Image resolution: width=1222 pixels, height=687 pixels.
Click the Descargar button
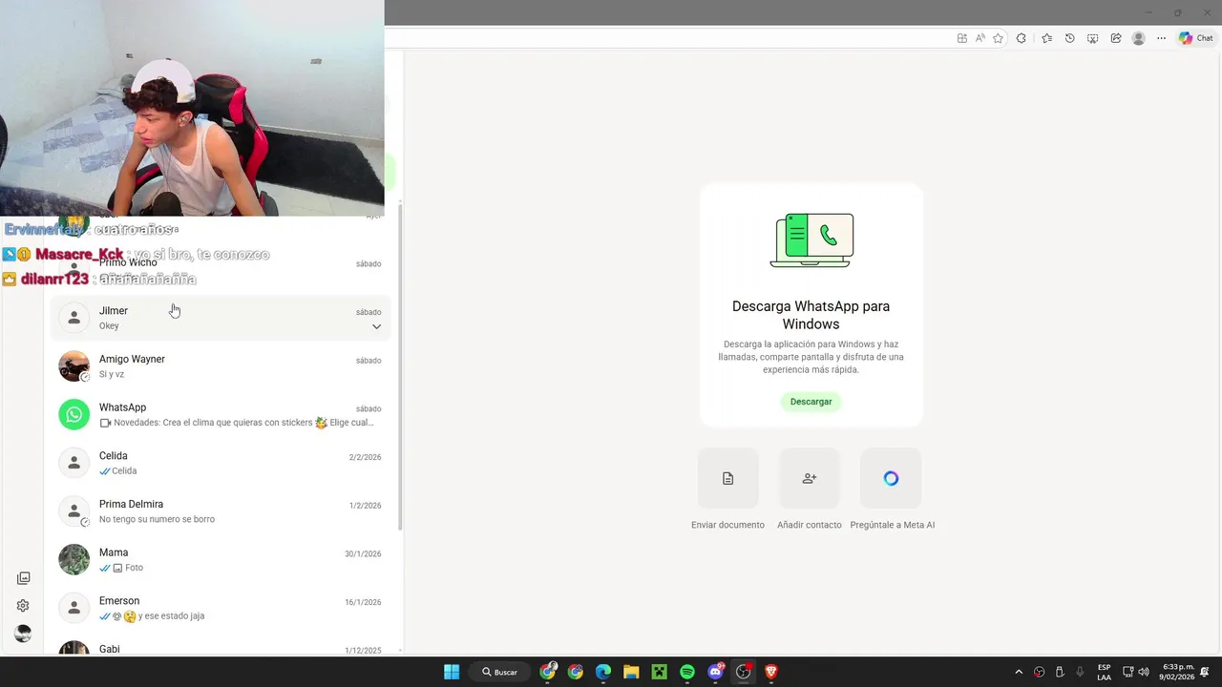(x=811, y=402)
